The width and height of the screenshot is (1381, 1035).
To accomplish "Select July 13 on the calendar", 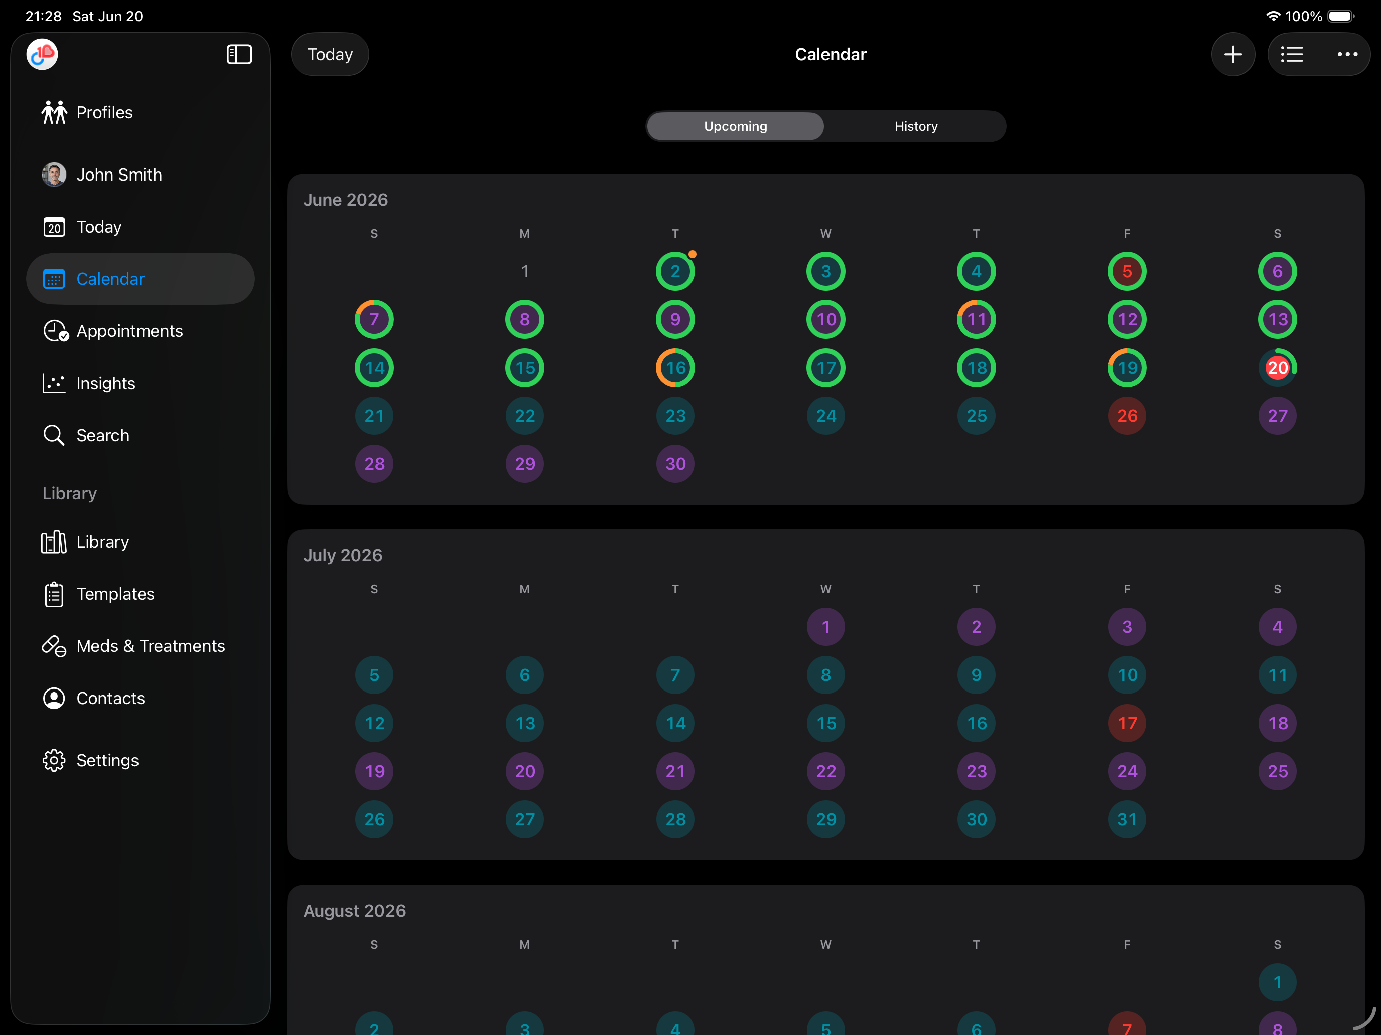I will [x=525, y=723].
